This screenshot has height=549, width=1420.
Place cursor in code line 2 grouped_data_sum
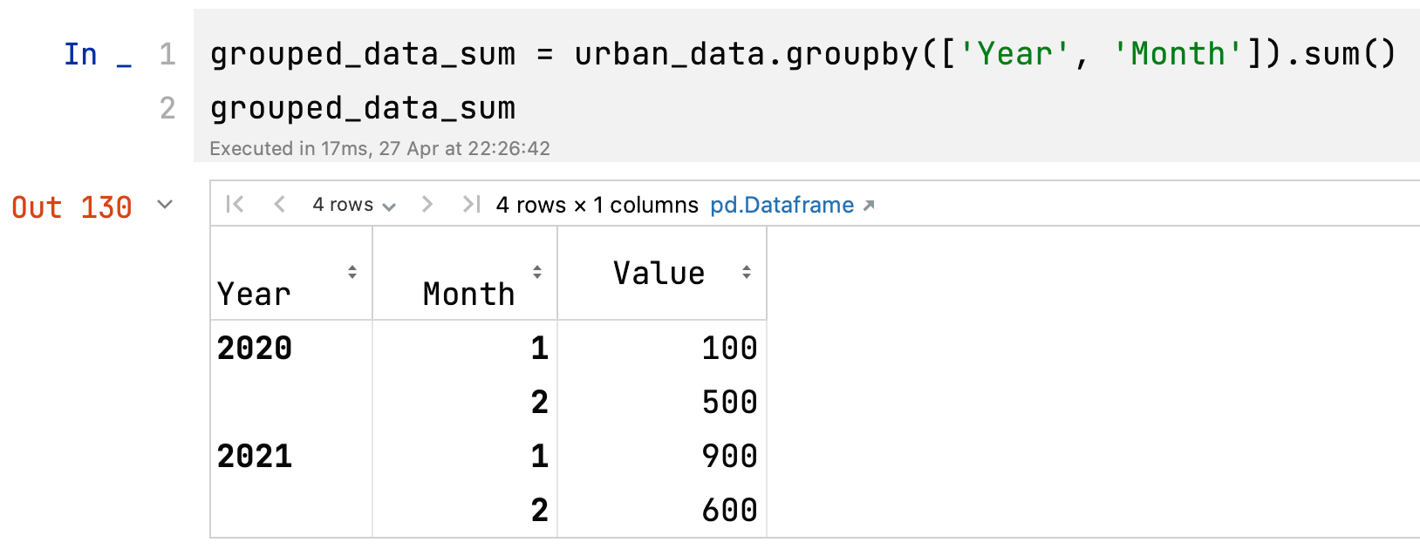coord(363,108)
